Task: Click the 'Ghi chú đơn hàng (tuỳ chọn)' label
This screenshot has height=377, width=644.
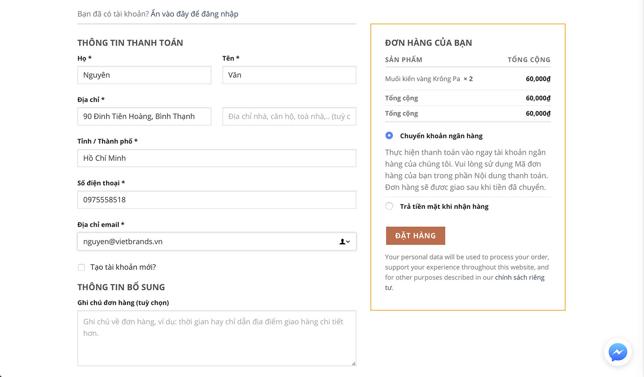Action: (123, 303)
